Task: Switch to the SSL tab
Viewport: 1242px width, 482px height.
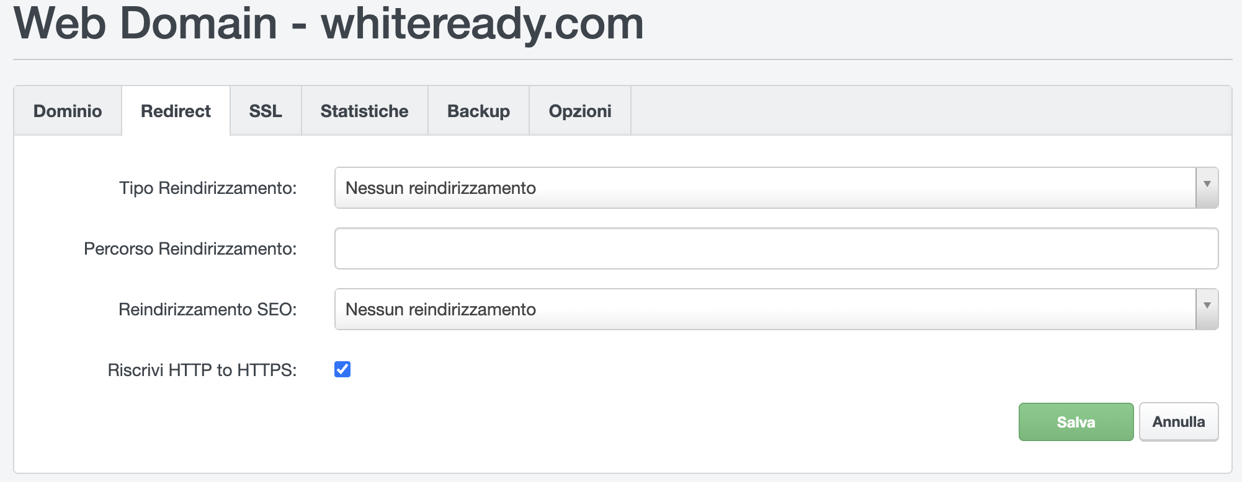Action: (266, 111)
